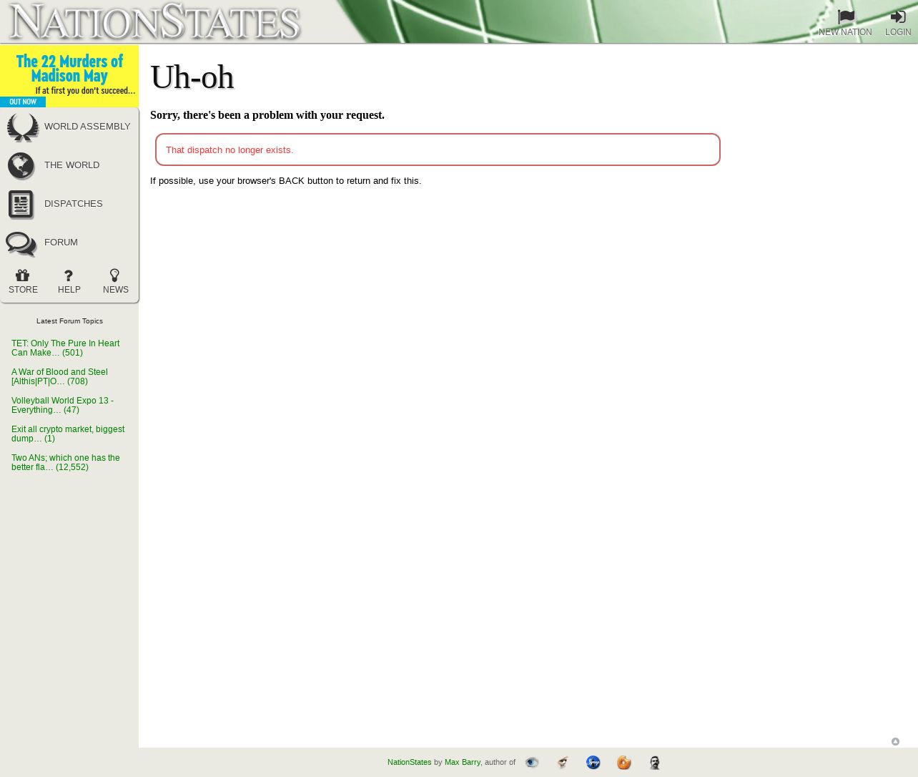This screenshot has width=918, height=777.
Task: Click the Help question mark icon
Action: 69,275
